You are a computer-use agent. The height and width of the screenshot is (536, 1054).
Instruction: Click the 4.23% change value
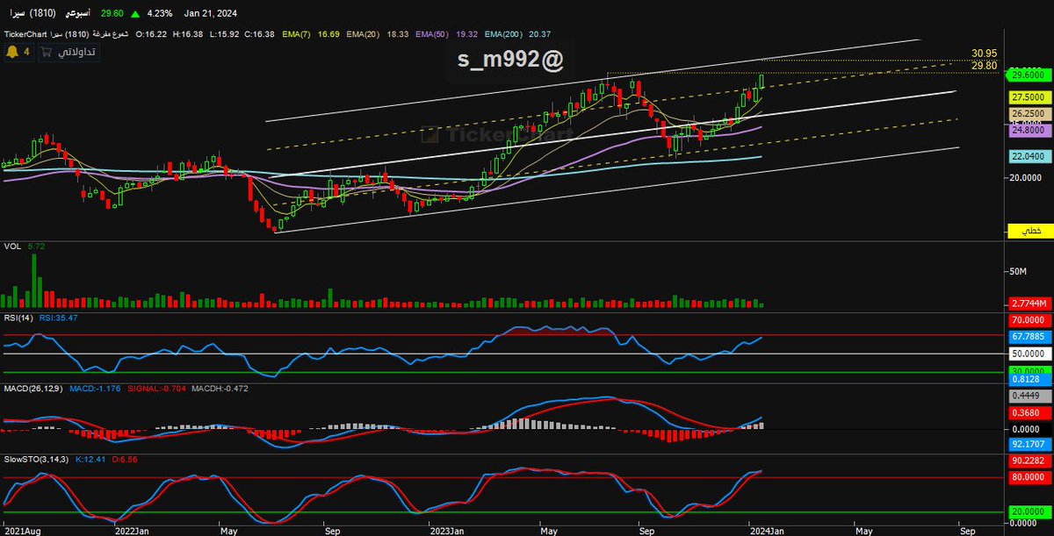(x=162, y=13)
